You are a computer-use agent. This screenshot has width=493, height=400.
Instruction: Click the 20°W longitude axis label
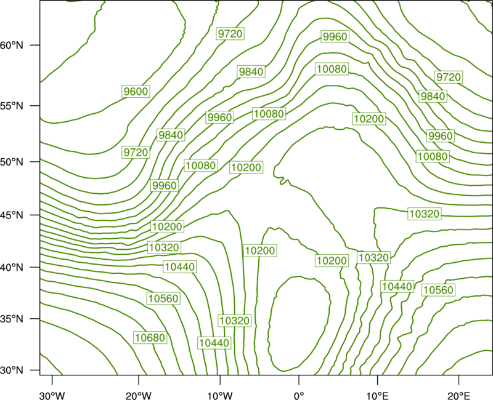tap(139, 396)
